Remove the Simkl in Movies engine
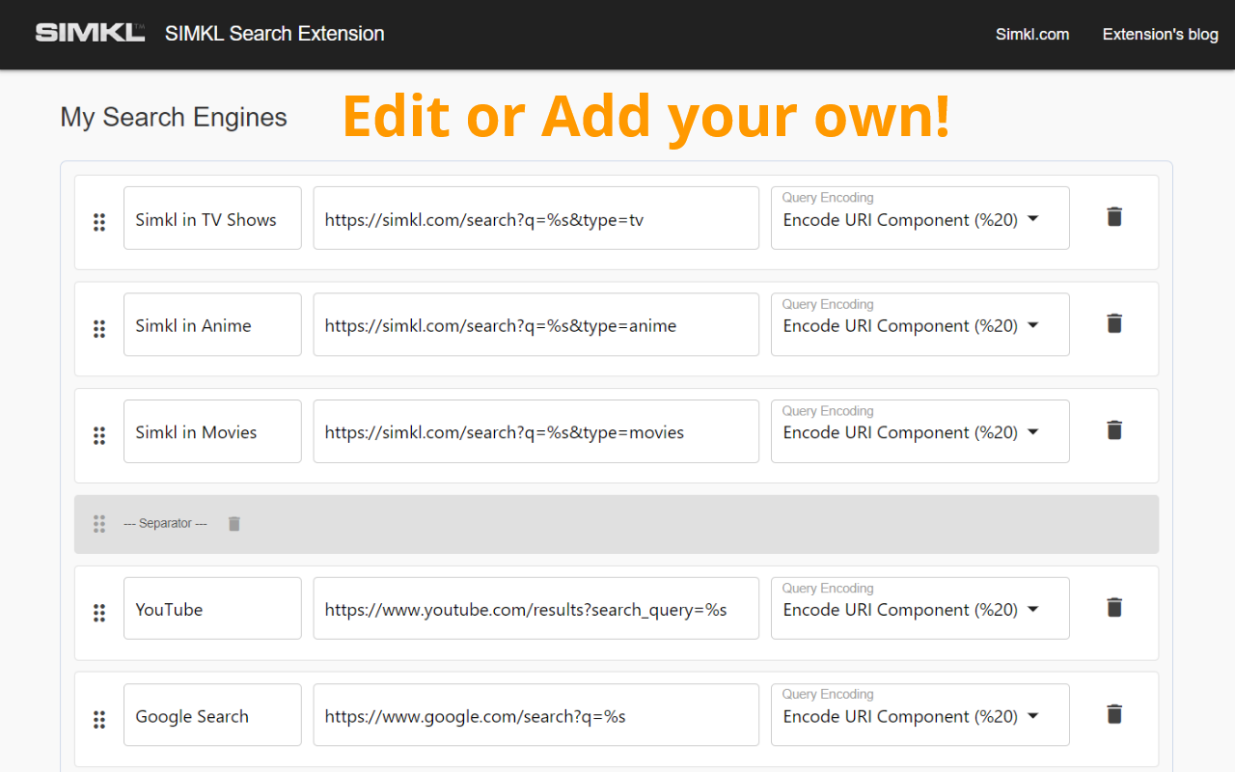The height and width of the screenshot is (772, 1235). 1113,429
